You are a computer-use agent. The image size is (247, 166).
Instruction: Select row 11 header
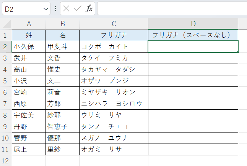click(6, 150)
